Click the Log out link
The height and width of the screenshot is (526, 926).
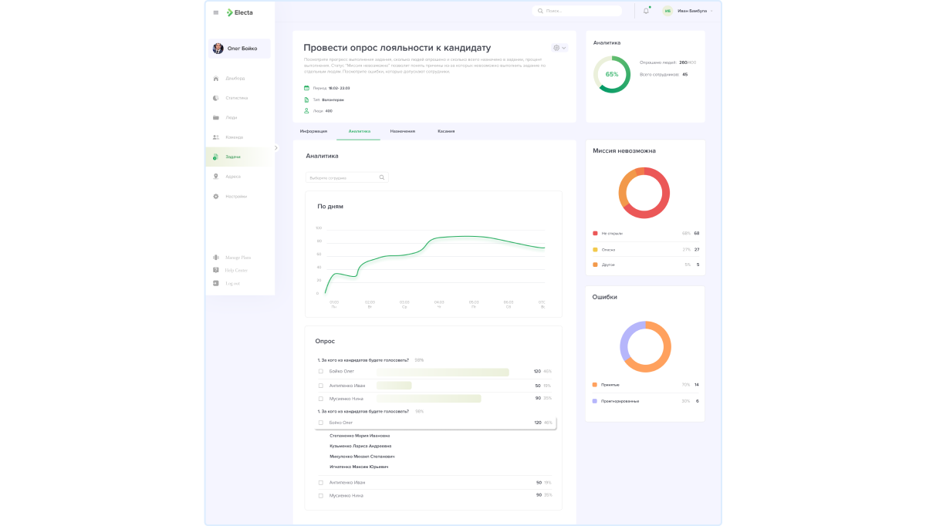[231, 284]
